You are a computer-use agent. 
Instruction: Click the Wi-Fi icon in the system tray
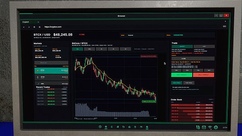coord(210,127)
